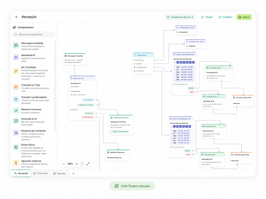Add a new flow tab with plus

(73, 173)
